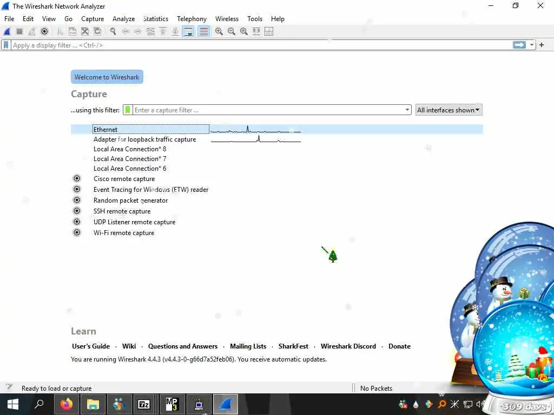Open the Edit menu
This screenshot has width=554, height=415.
[x=28, y=19]
